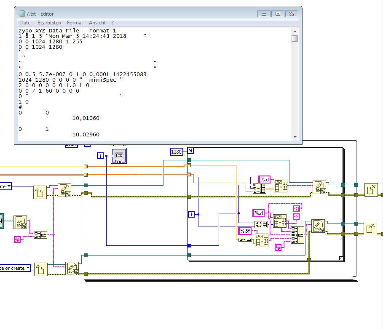Click the X-Pixel numeric indicator terminal
Viewport: 383px width, 330px height.
click(118, 157)
